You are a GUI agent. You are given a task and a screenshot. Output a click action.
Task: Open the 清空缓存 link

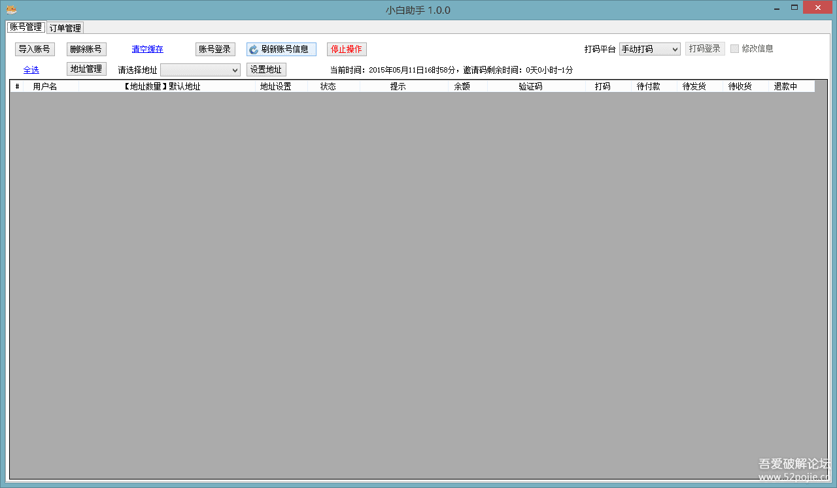pos(148,49)
